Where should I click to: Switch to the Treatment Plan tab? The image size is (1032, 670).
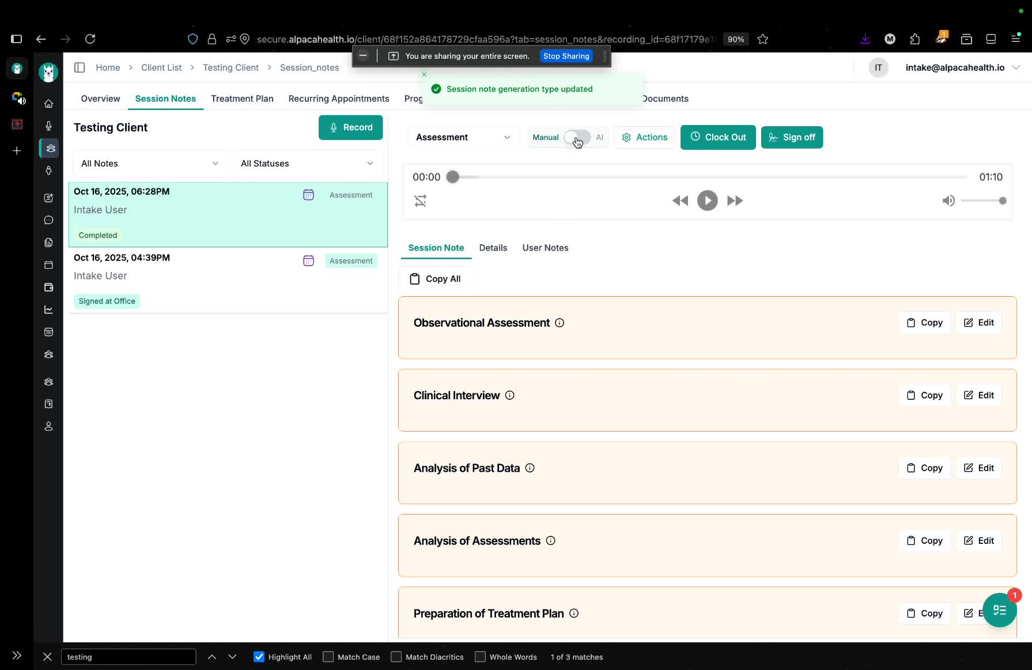pyautogui.click(x=242, y=99)
